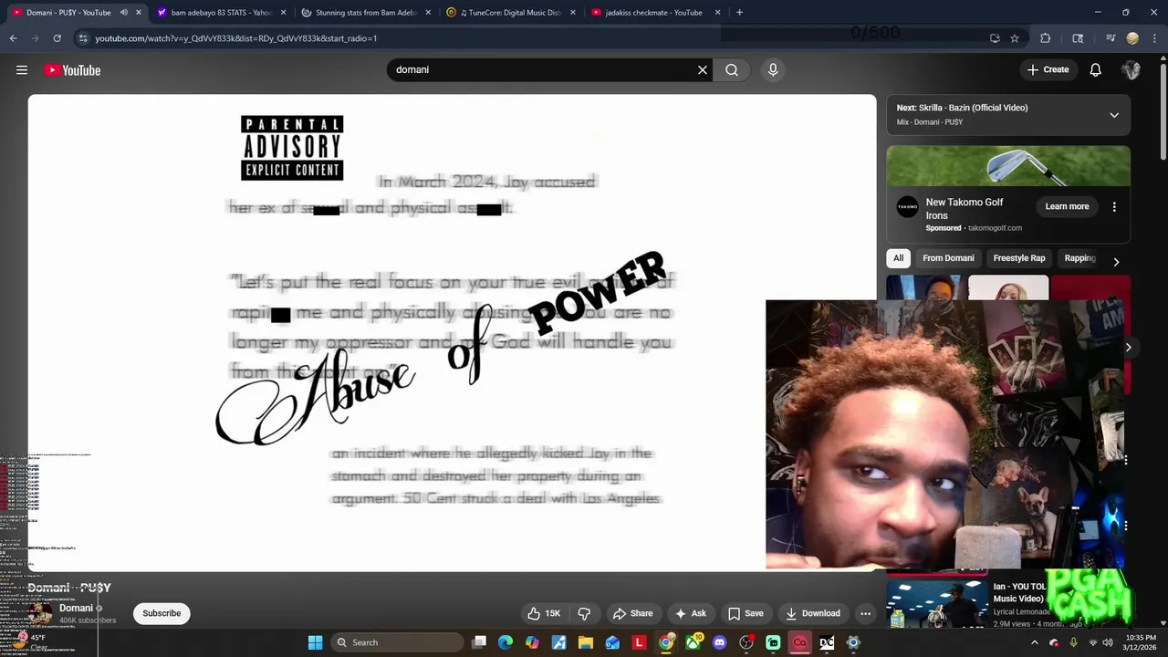Open Google Lens search icon in toolbar

pos(1078,38)
